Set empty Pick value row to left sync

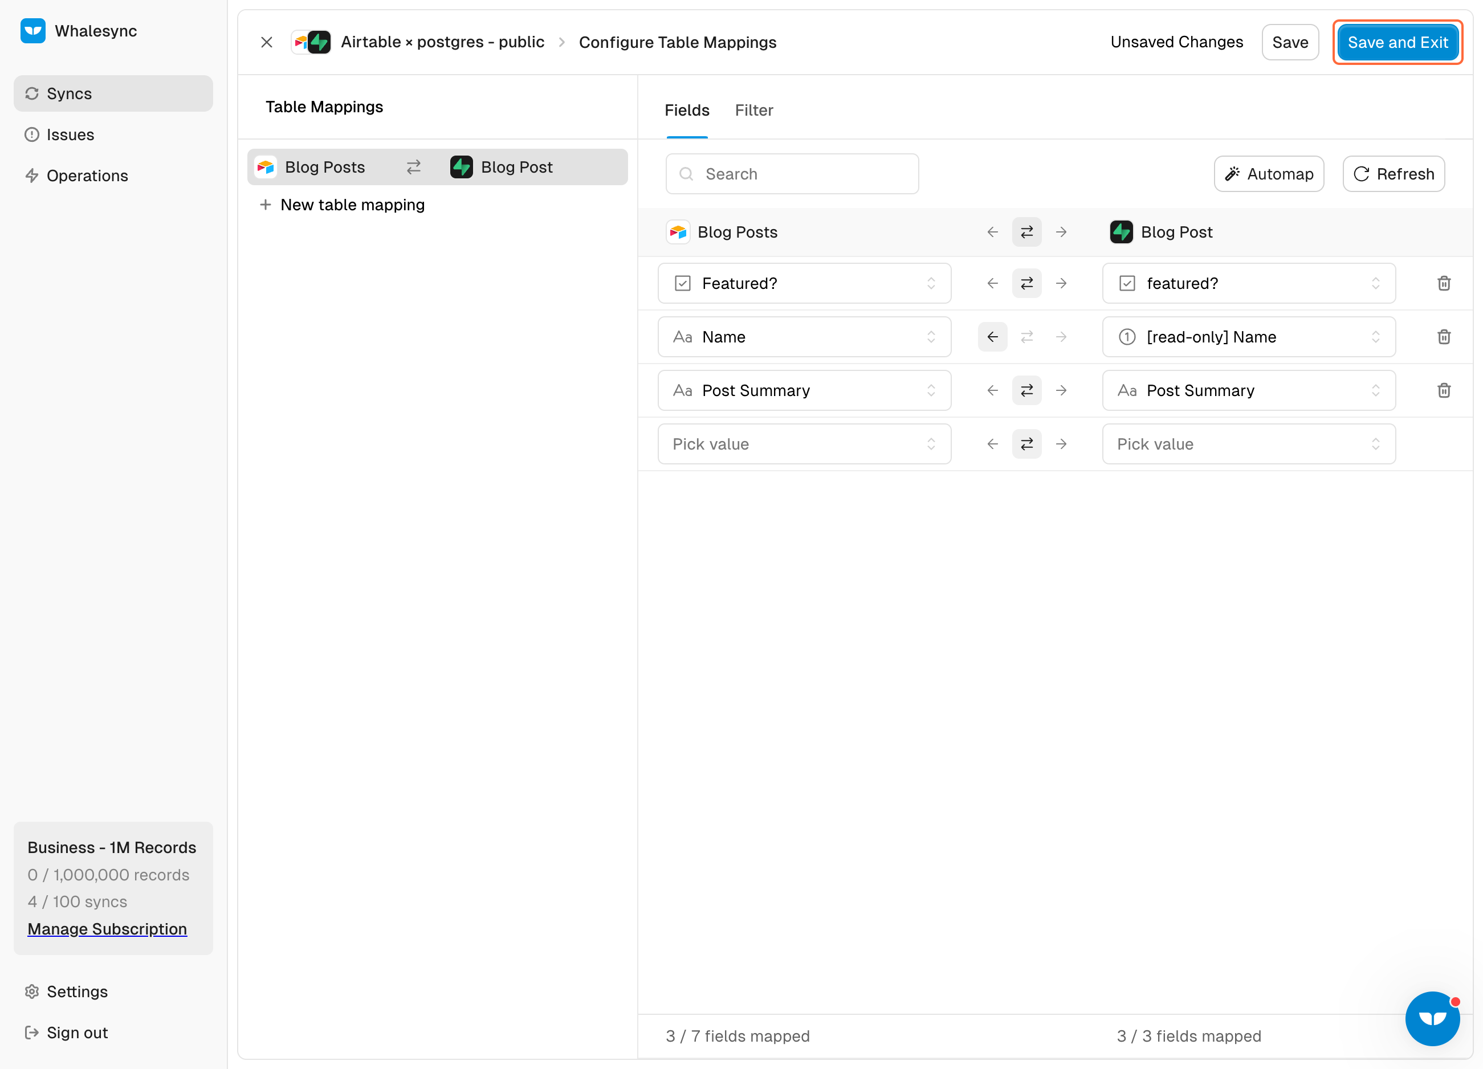(993, 444)
